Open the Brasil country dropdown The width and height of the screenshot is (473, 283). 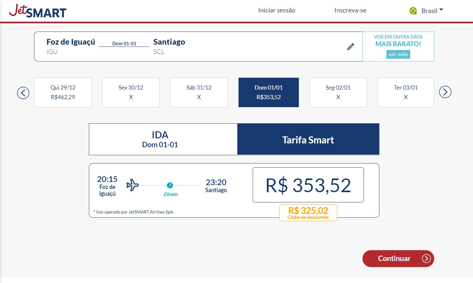coord(426,11)
